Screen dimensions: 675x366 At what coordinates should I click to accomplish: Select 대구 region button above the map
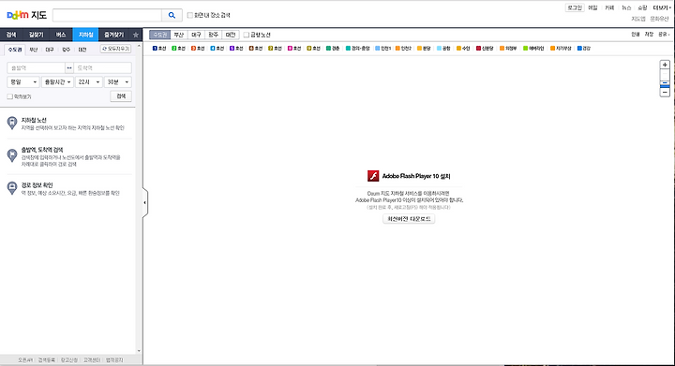pyautogui.click(x=196, y=35)
